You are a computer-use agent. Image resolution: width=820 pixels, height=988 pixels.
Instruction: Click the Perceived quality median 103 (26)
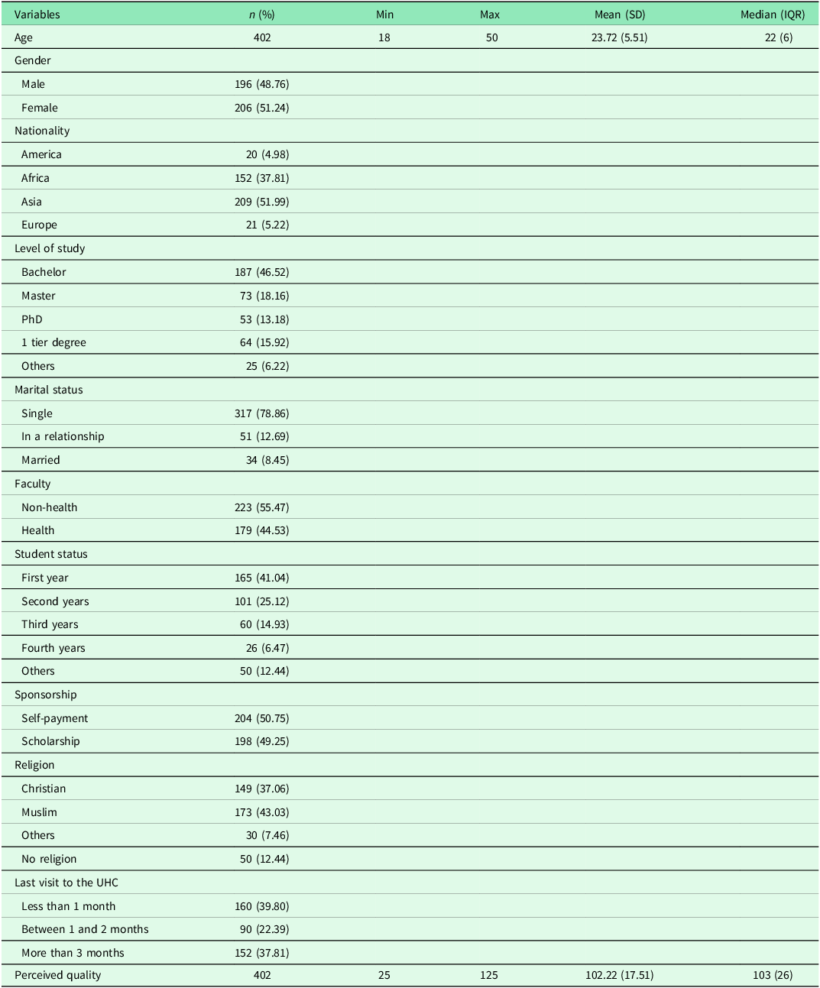(778, 975)
